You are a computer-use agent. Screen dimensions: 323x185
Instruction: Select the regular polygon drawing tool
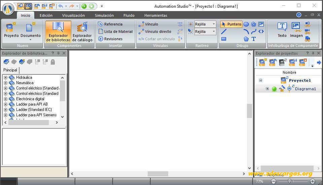pyautogui.click(x=254, y=24)
